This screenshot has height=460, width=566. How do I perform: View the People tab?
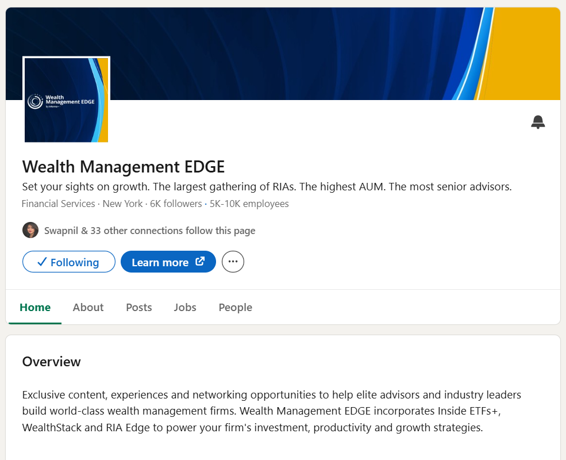(235, 308)
